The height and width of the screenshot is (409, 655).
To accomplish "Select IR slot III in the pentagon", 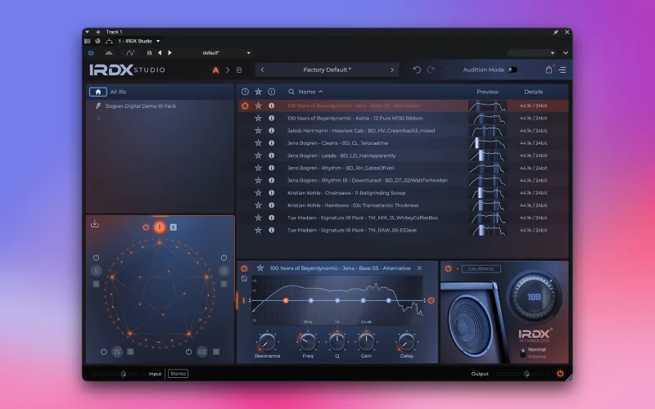I will [x=202, y=352].
